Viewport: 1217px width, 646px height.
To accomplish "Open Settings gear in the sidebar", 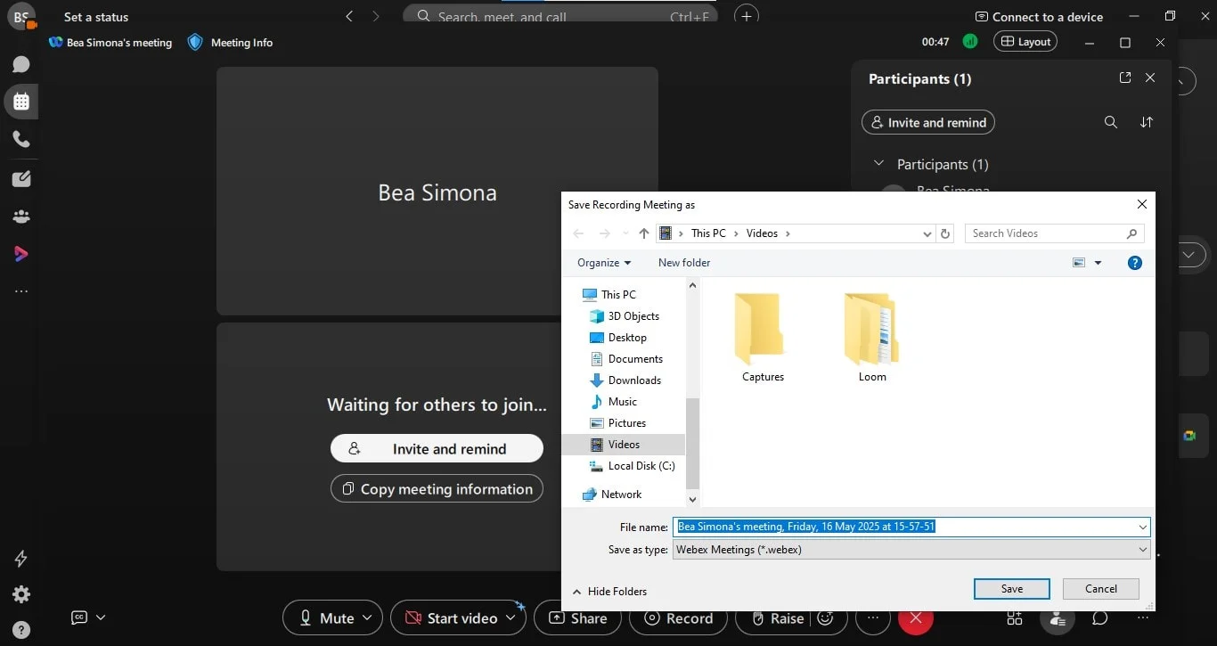I will point(21,594).
